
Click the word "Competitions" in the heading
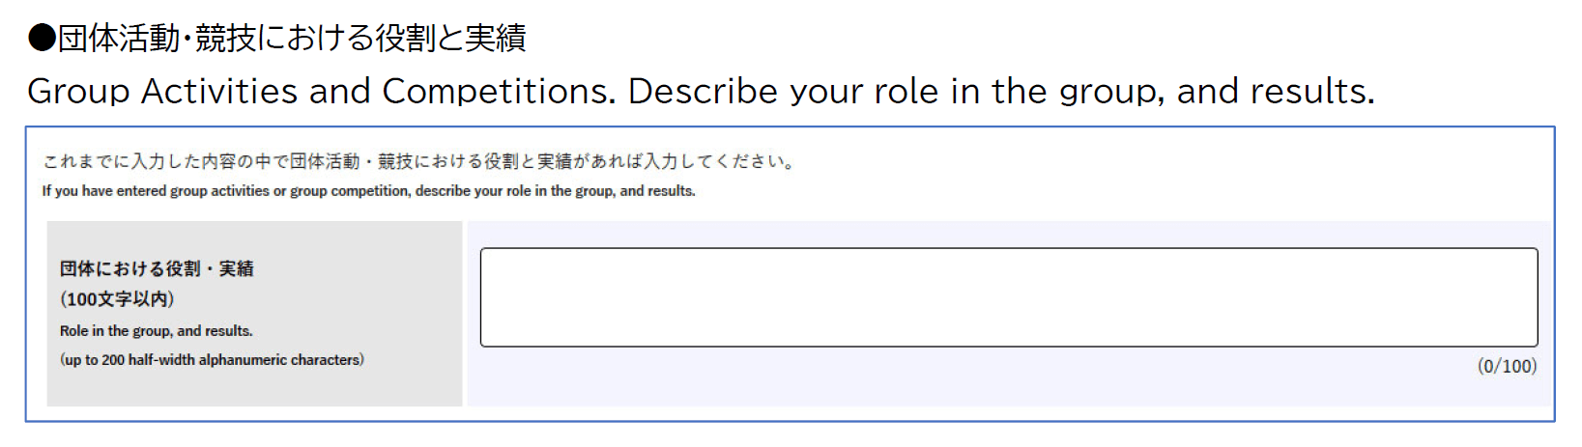498,91
